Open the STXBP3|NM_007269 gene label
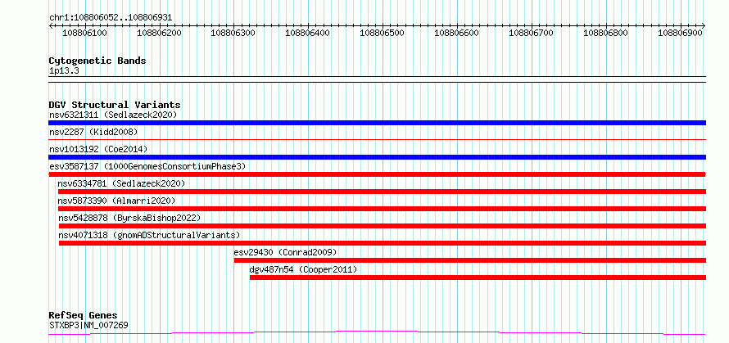 pos(88,325)
